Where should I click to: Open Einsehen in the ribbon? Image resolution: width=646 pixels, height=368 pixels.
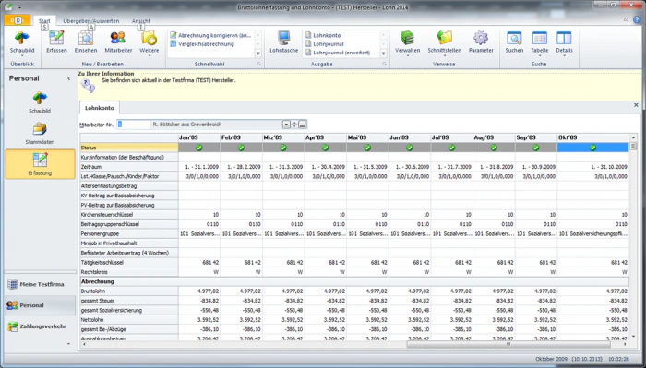(86, 42)
